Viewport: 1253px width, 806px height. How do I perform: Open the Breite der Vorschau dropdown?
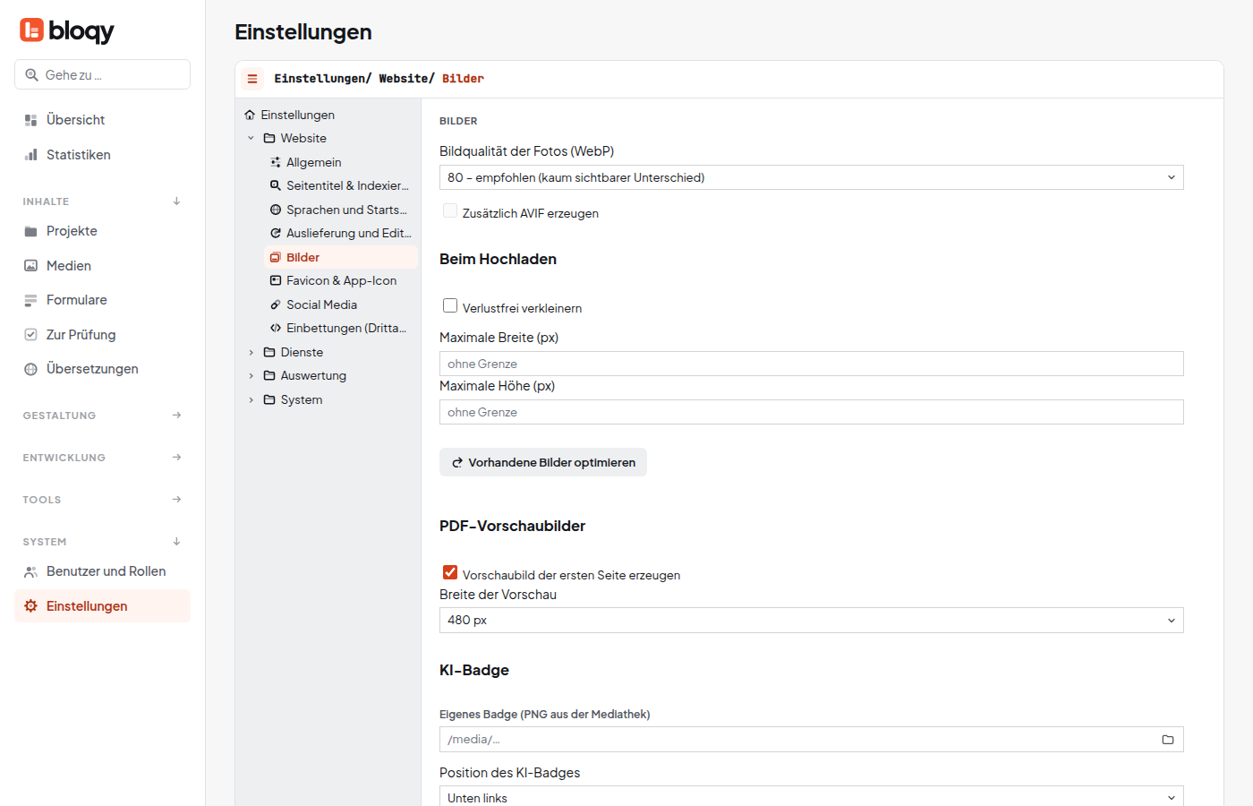(811, 620)
